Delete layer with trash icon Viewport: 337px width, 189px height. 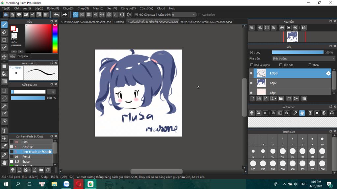coord(304,98)
